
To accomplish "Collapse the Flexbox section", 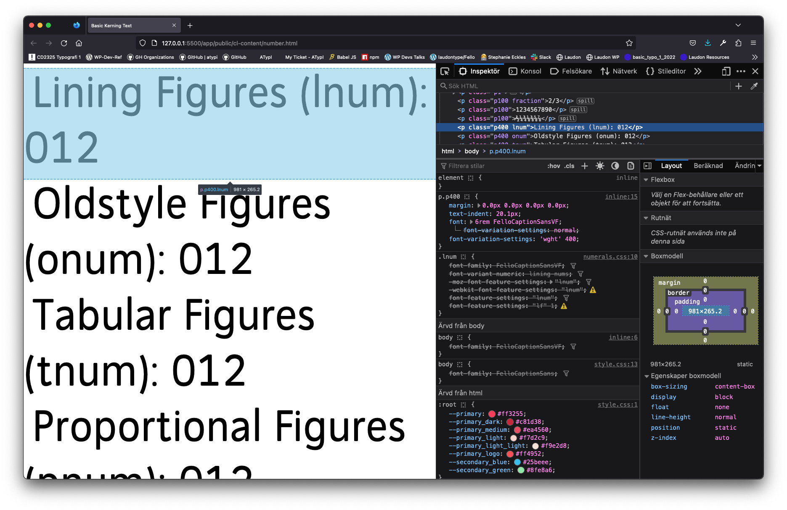I will coord(646,180).
